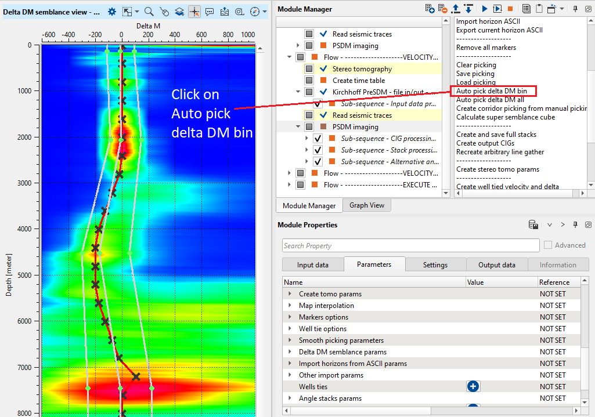
Task: Expand the Create tomo params row
Action: 290,294
